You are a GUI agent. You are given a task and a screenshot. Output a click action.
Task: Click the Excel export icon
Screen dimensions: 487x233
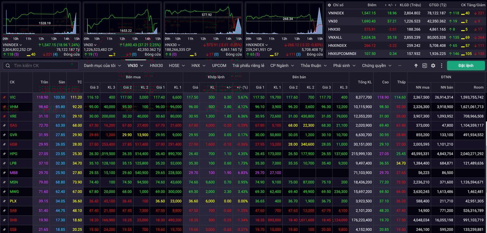coord(425,66)
